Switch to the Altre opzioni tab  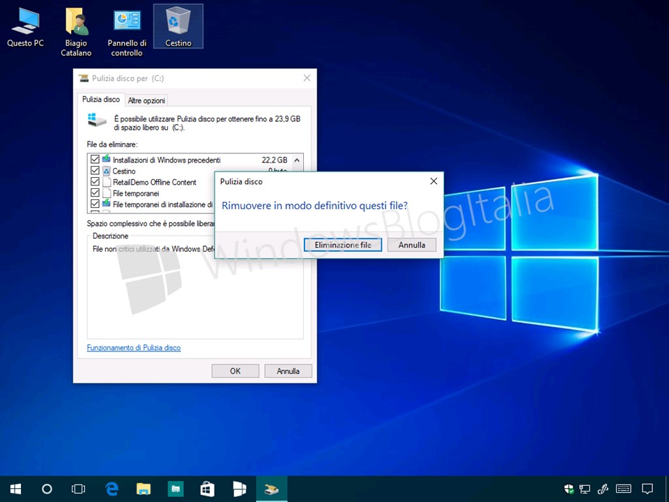pyautogui.click(x=146, y=100)
